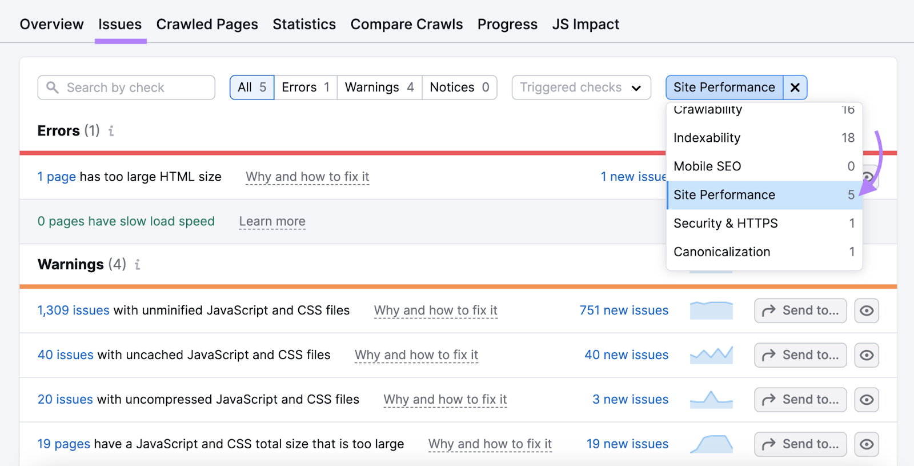Switch to the Overview tab

51,24
